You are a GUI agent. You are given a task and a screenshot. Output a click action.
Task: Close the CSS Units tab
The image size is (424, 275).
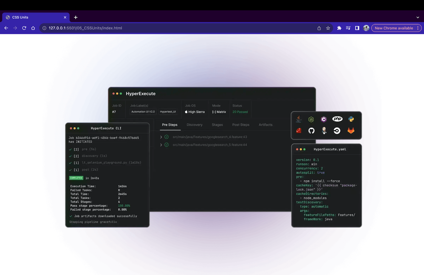tap(65, 17)
